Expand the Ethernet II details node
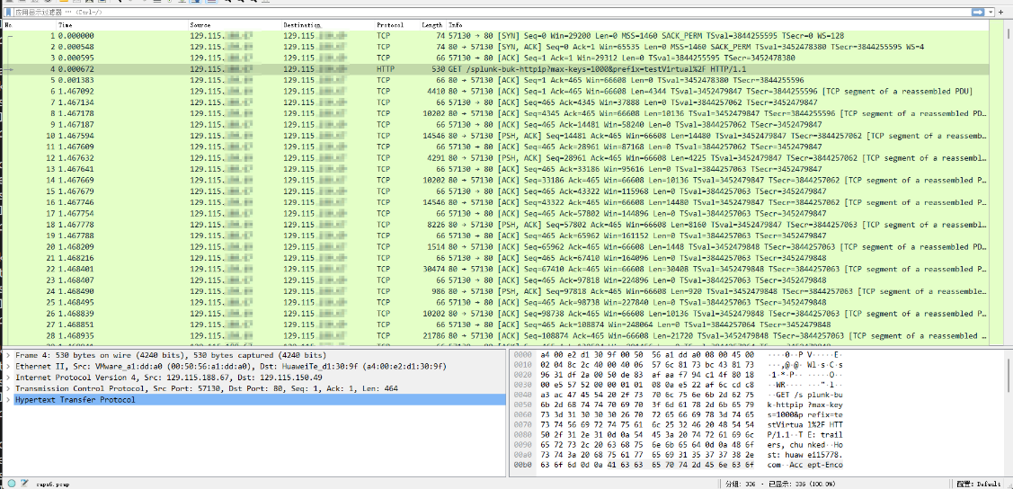 (x=8, y=367)
